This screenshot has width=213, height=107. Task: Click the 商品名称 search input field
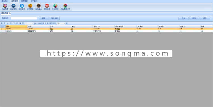(24, 18)
